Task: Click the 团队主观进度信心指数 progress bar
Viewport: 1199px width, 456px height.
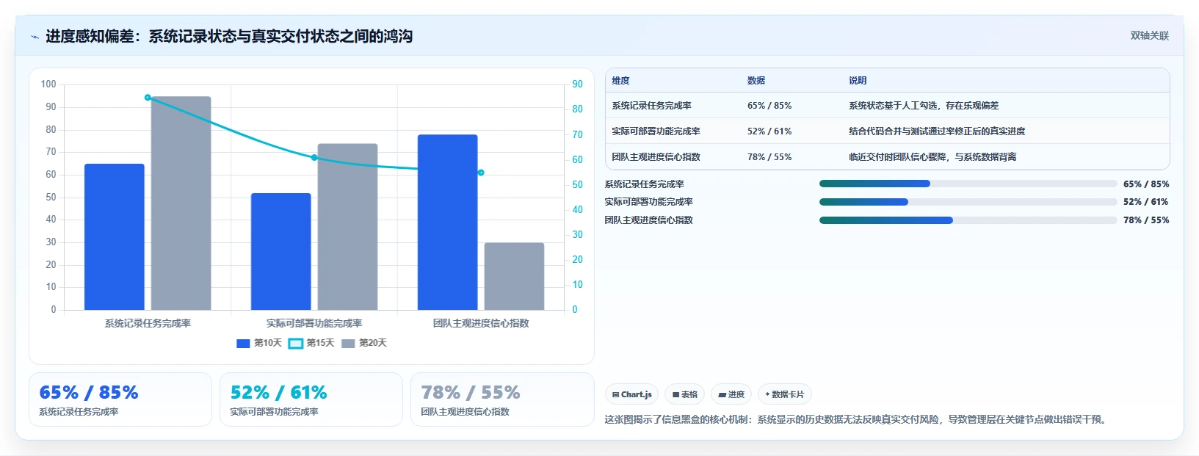Action: tap(968, 220)
